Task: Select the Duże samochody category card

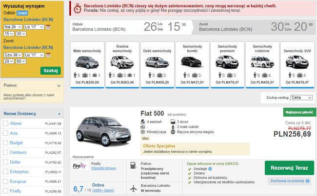Action: pyautogui.click(x=158, y=65)
